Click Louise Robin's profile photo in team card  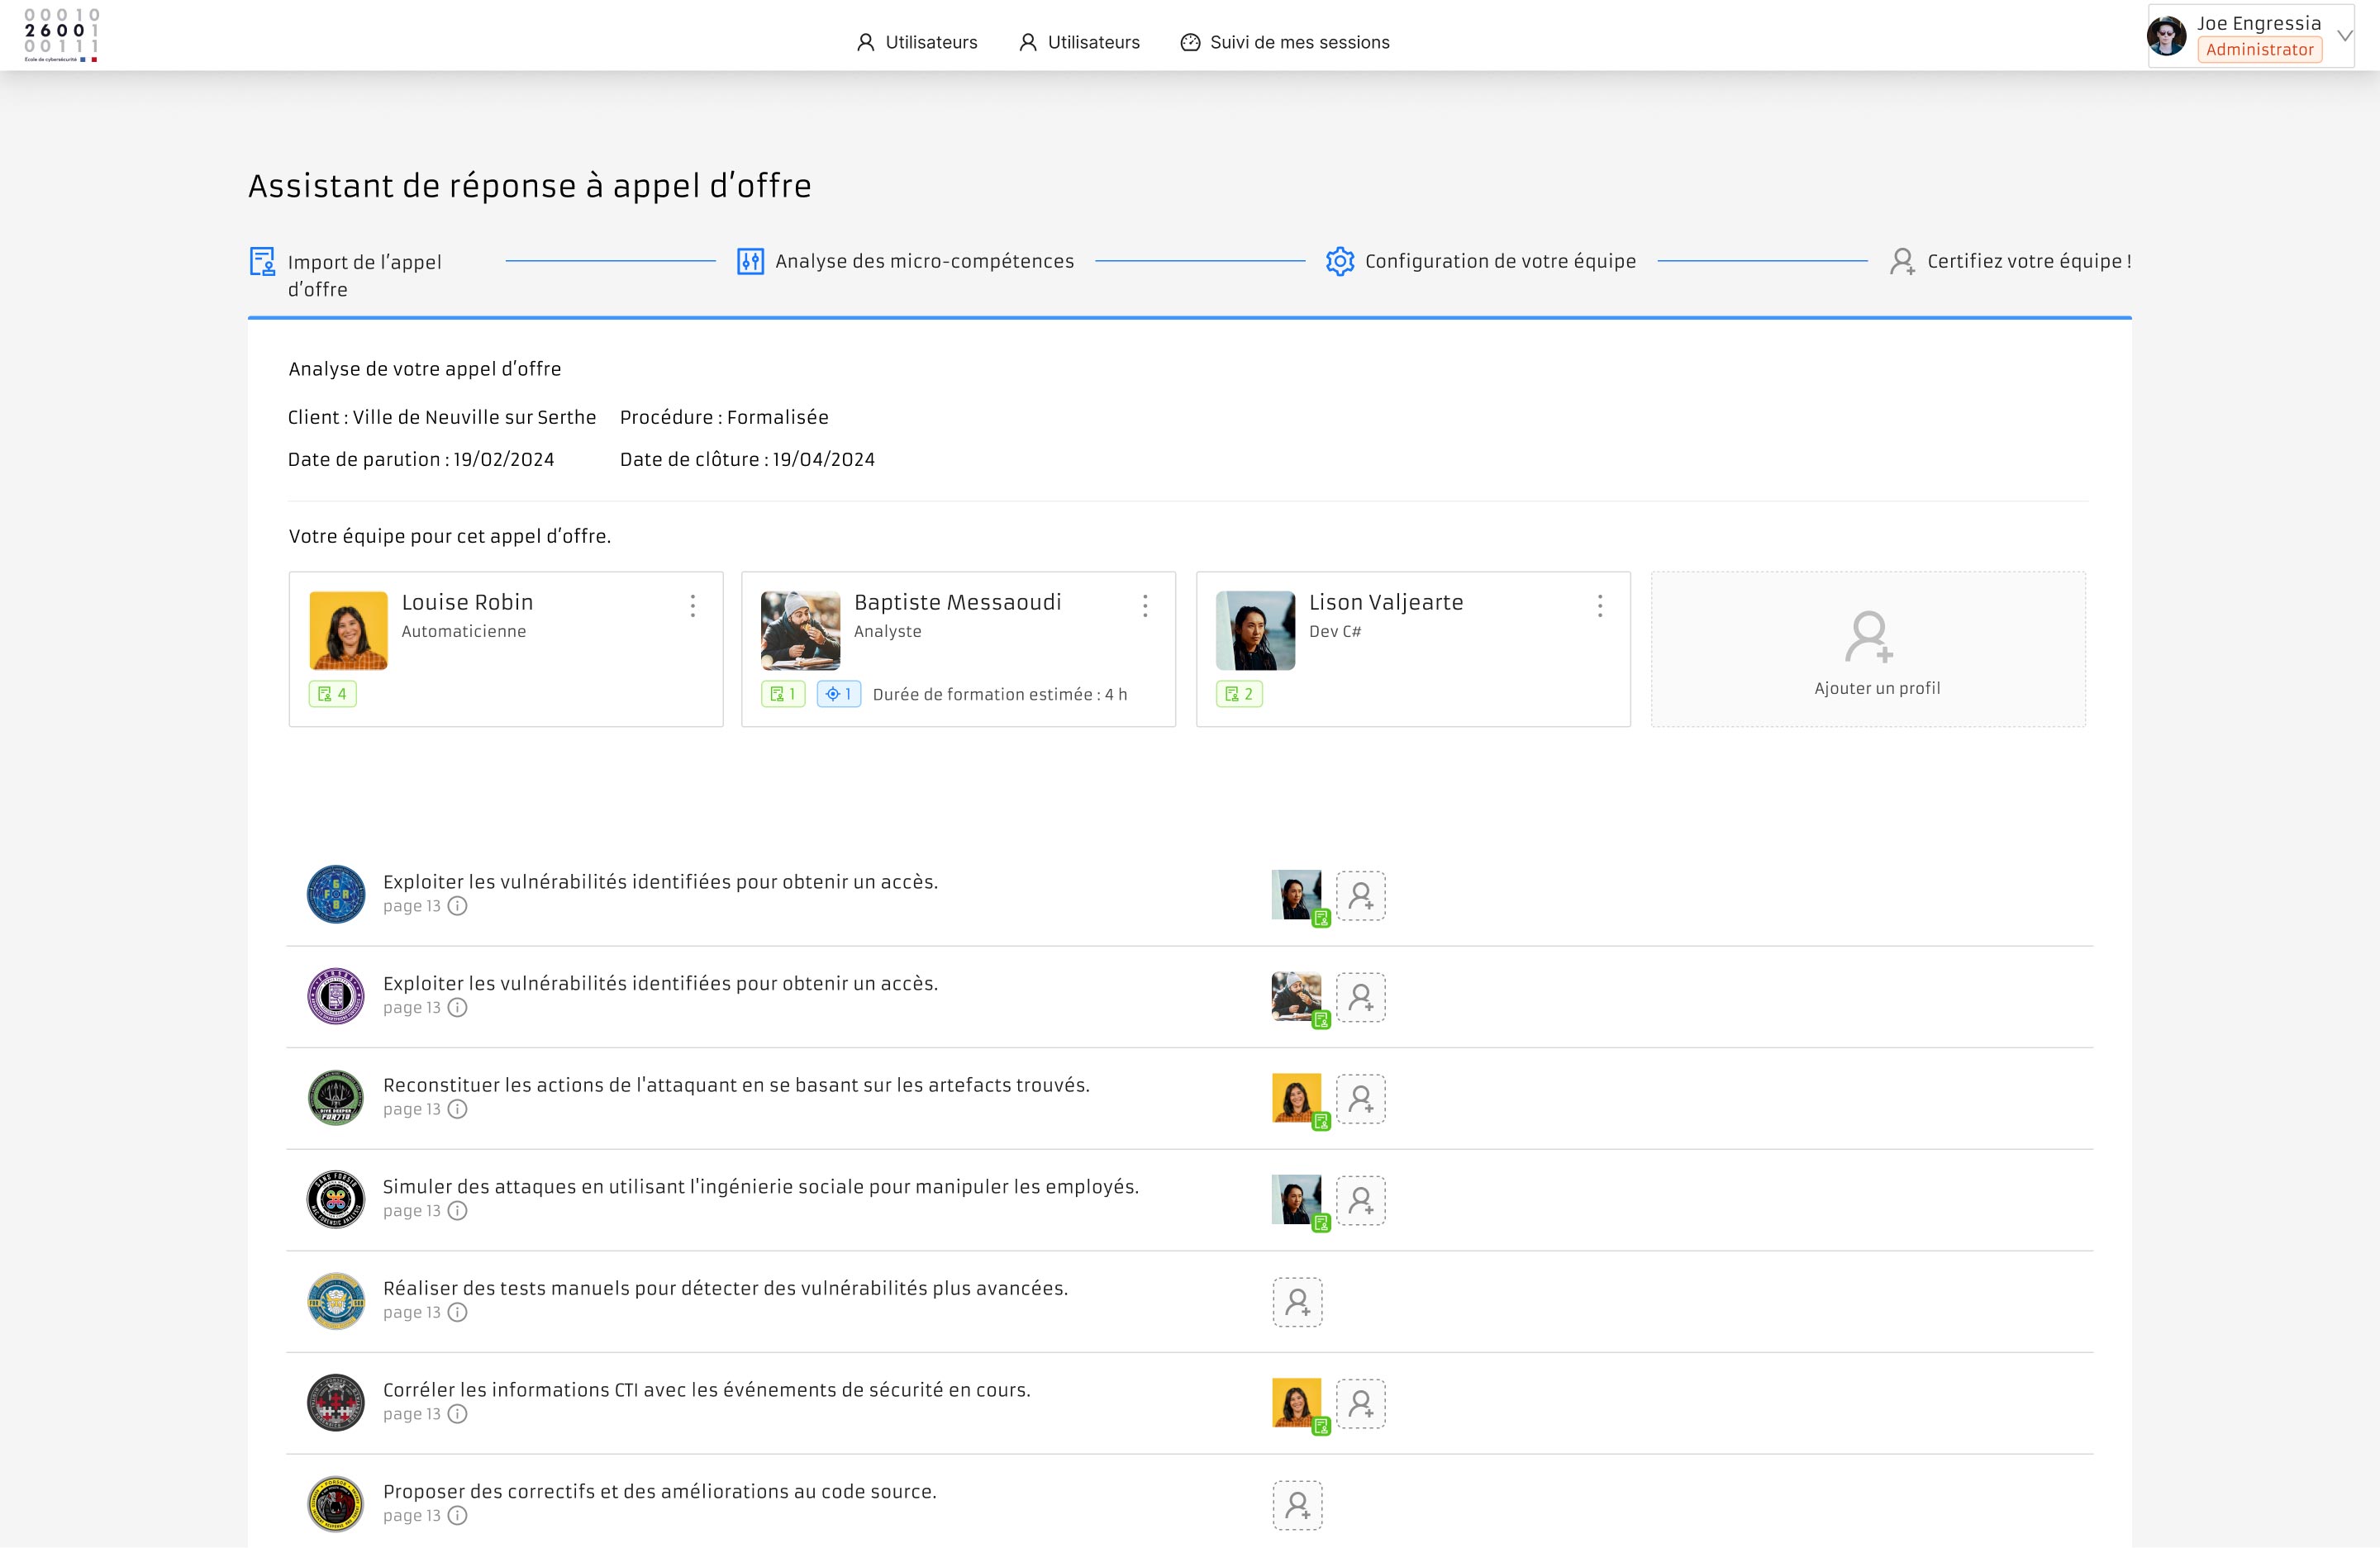click(348, 630)
